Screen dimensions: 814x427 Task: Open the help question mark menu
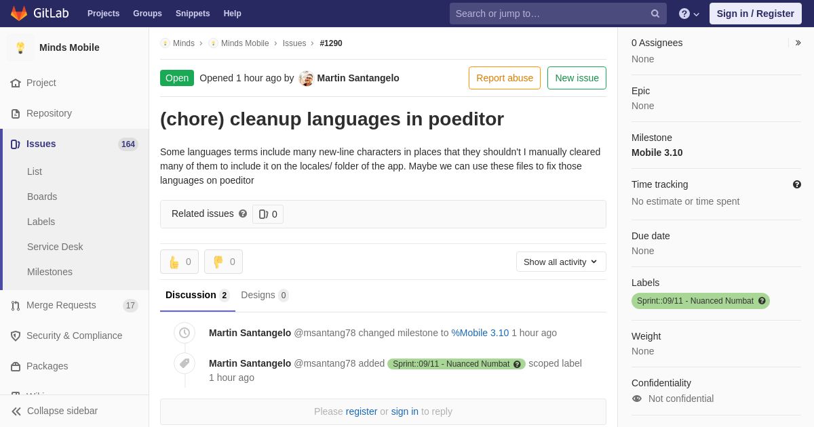point(689,14)
